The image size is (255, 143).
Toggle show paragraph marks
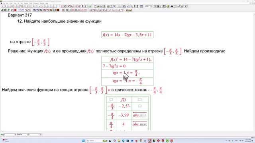[135, 6]
